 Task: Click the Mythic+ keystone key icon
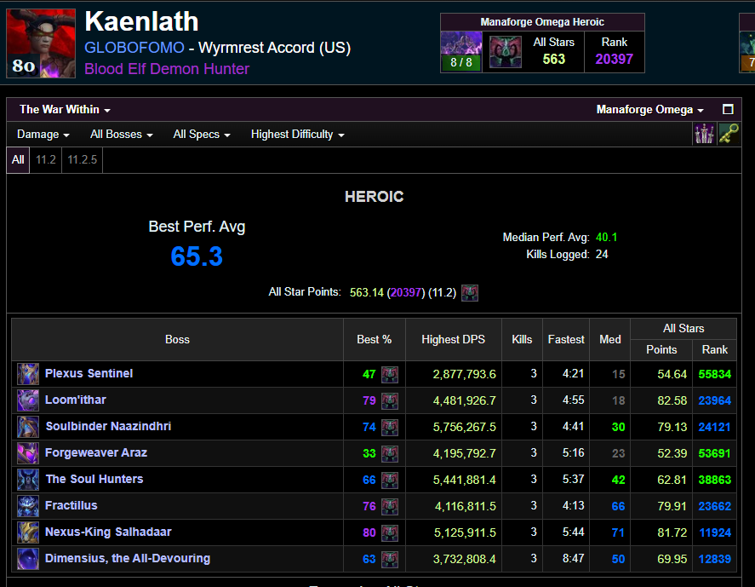pyautogui.click(x=729, y=134)
